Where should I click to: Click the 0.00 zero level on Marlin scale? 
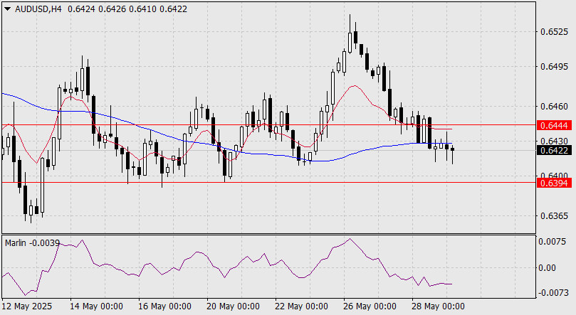(x=547, y=268)
